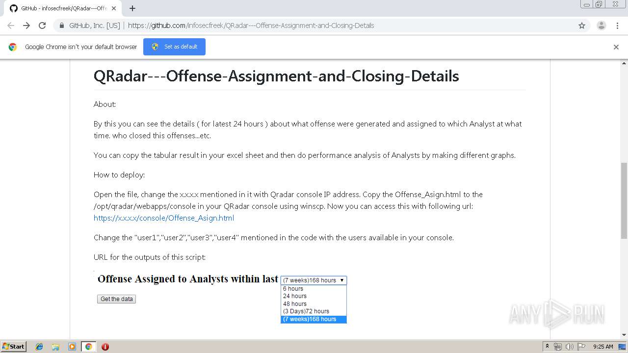Click the GitHub address bar URL
The height and width of the screenshot is (353, 628).
pos(251,25)
